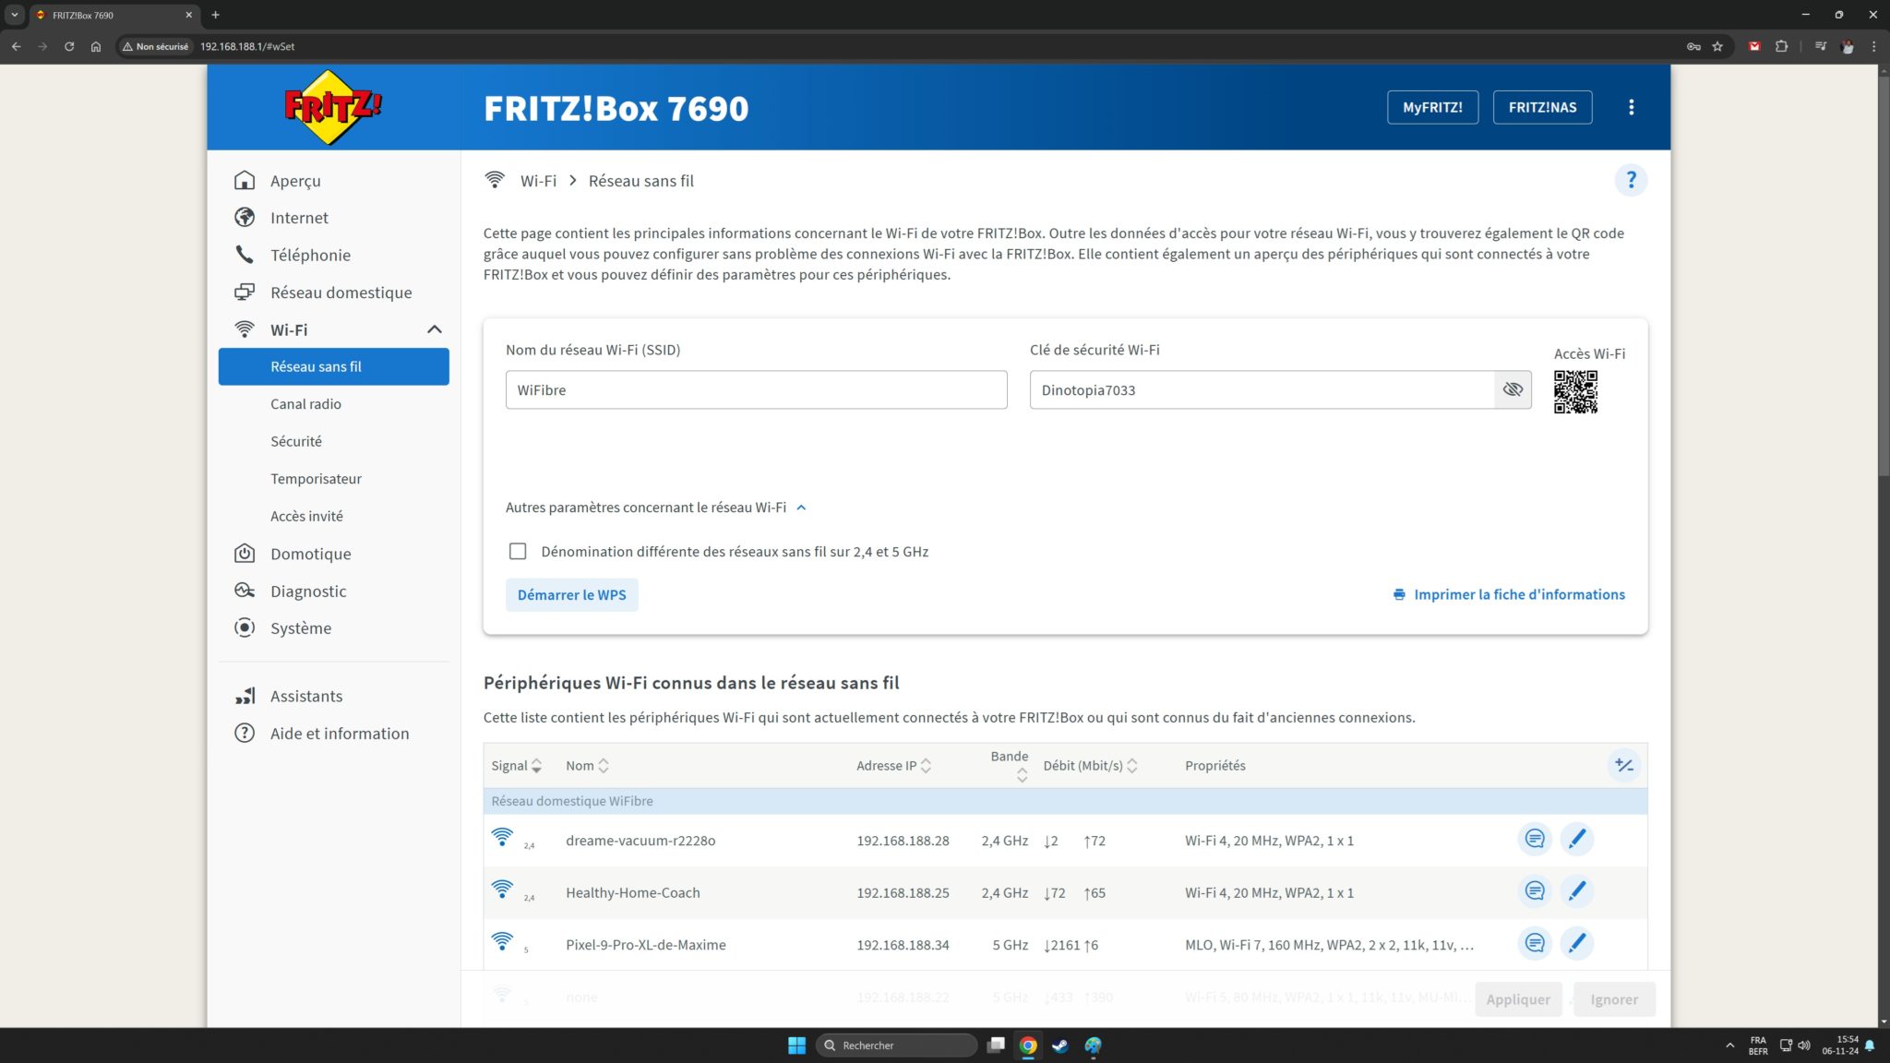Open the Téléphonie menu section
The width and height of the screenshot is (1890, 1063).
pyautogui.click(x=310, y=255)
